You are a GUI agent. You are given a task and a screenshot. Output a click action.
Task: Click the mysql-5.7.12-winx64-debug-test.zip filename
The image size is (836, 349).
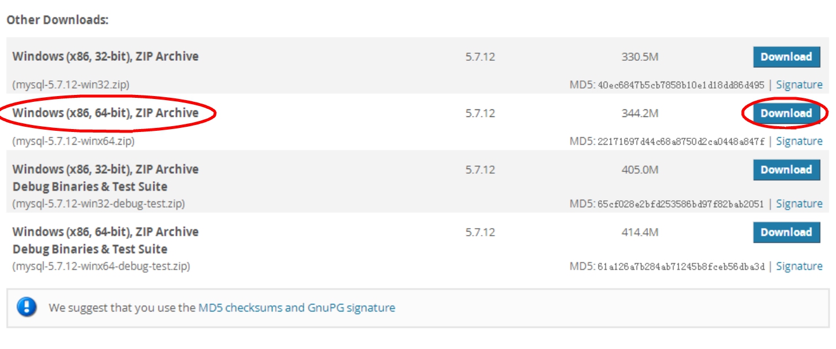click(x=101, y=266)
